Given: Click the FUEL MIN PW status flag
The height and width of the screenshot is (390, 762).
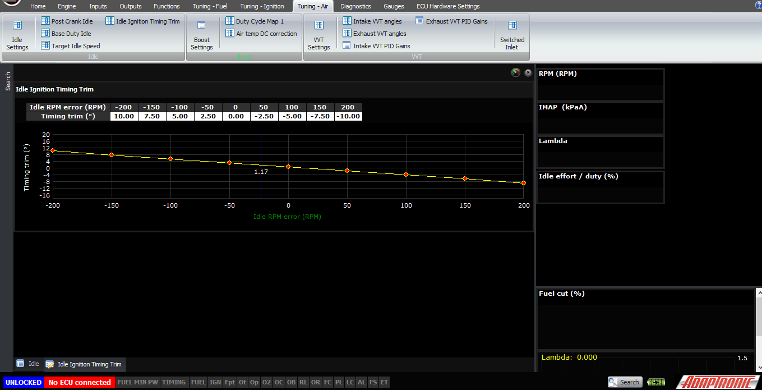Looking at the screenshot, I should pyautogui.click(x=138, y=382).
